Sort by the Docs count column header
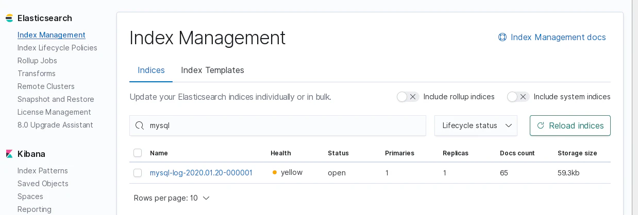 [x=517, y=153]
